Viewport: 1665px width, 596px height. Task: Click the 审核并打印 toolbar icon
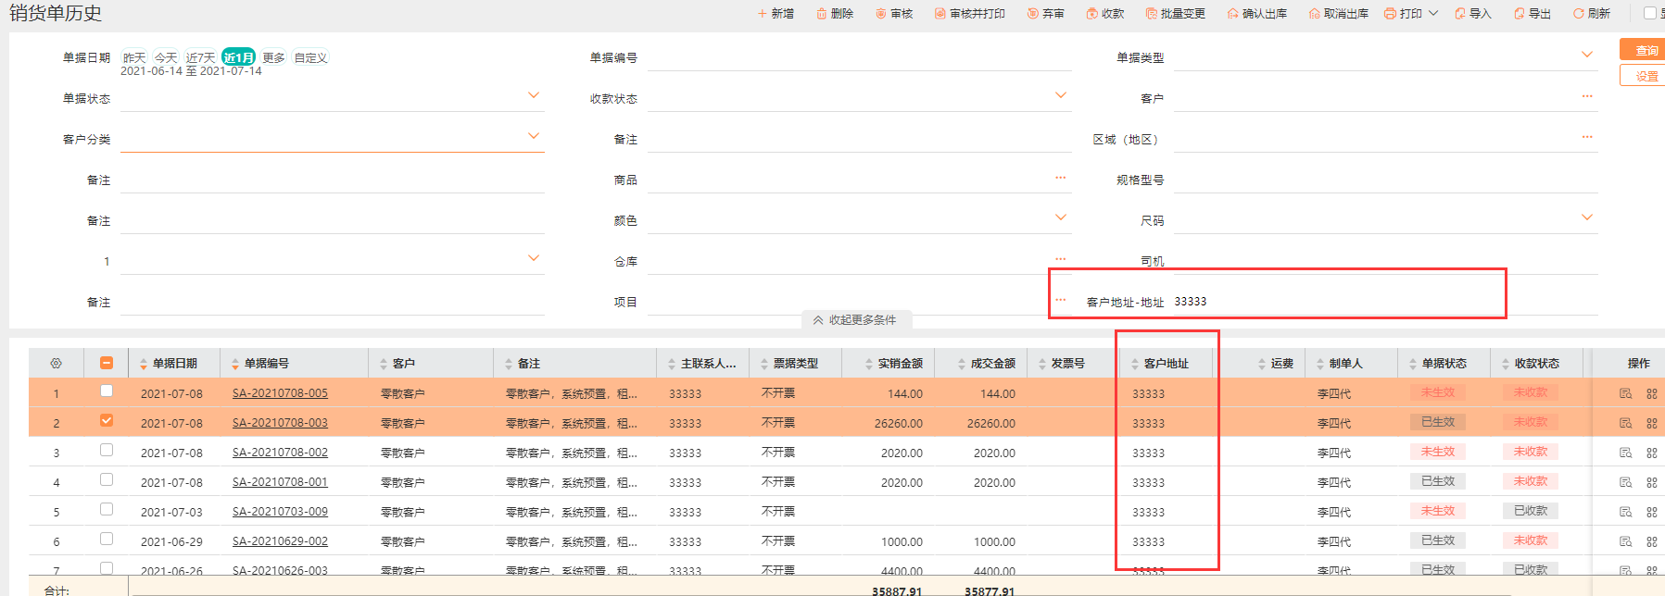point(940,14)
